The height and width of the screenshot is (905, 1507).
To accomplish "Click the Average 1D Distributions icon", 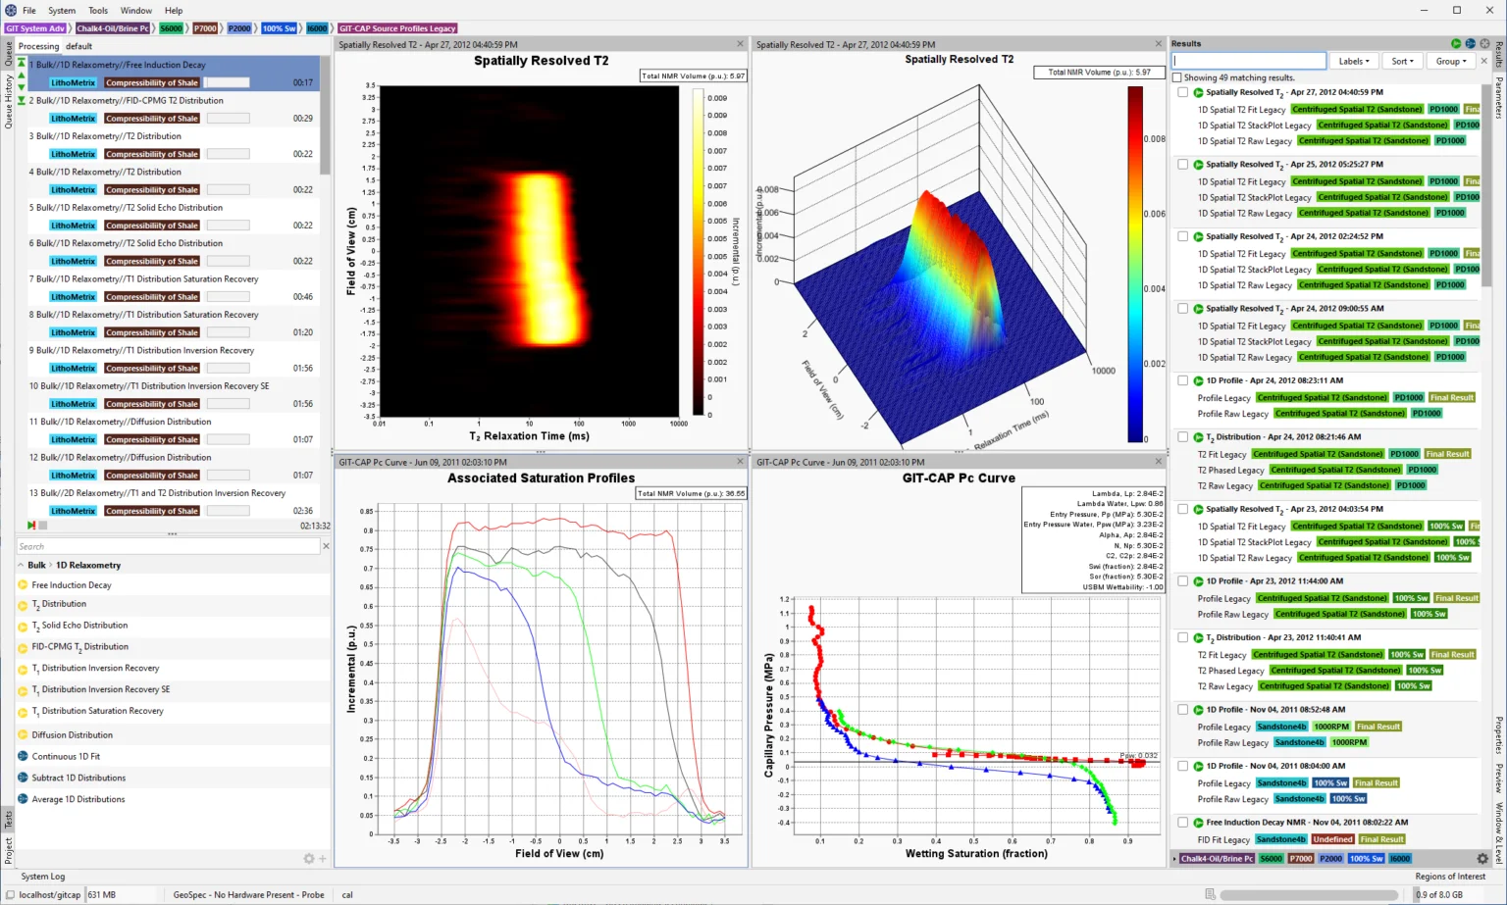I will pos(23,799).
